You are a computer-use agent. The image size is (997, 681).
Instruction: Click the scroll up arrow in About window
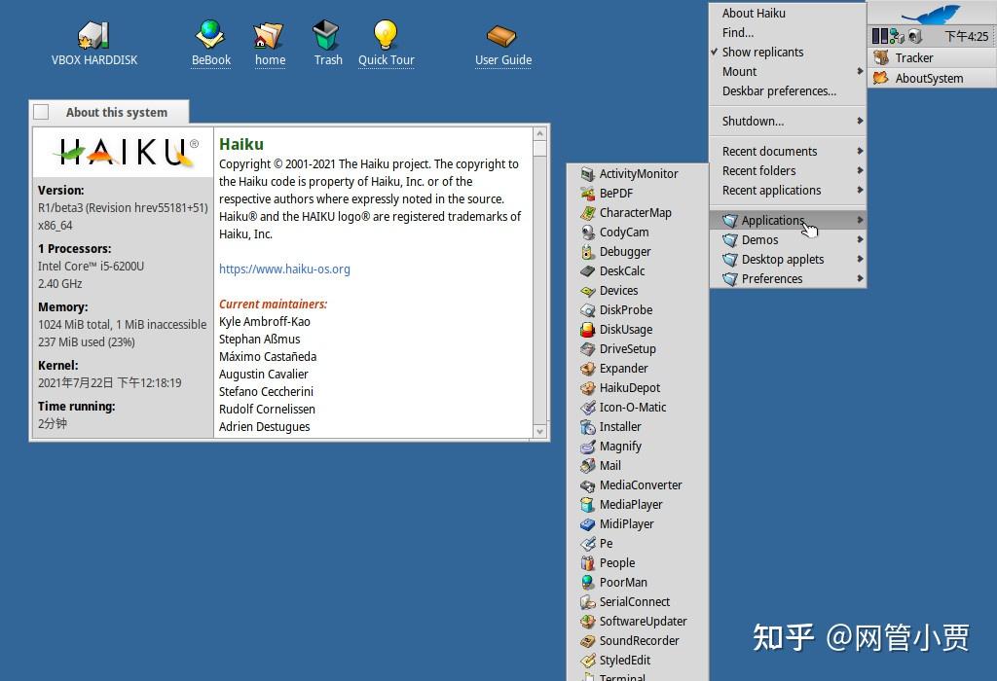point(539,133)
